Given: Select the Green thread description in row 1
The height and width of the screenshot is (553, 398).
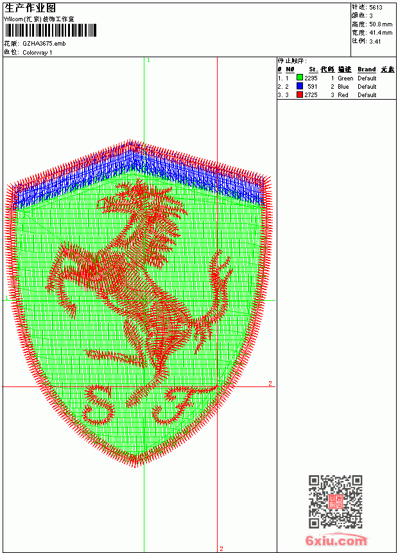Looking at the screenshot, I should 345,78.
